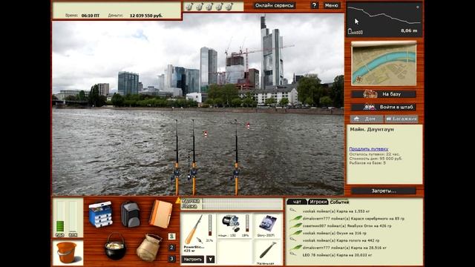Screen dimensions: 475x267
Task: Switch to rod slot 2
Action: point(171,247)
